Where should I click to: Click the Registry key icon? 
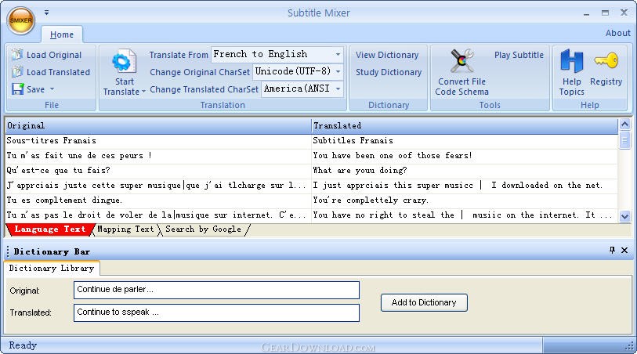tap(606, 60)
